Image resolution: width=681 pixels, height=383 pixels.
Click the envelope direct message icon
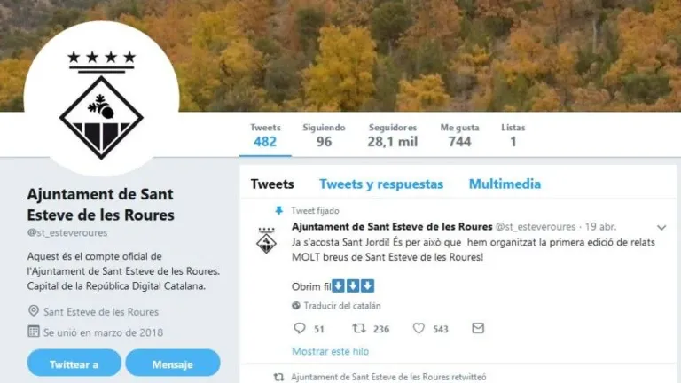(x=478, y=328)
